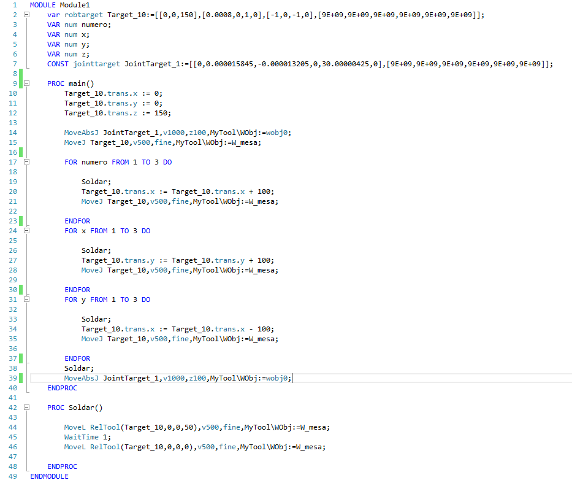Viewport: 572px width, 491px height.
Task: Collapse the FOR numero loop
Action: [x=26, y=162]
